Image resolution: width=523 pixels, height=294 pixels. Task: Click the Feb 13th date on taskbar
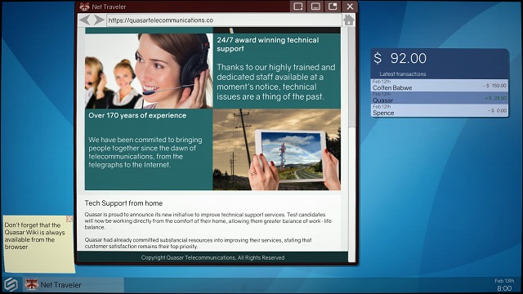pyautogui.click(x=504, y=281)
